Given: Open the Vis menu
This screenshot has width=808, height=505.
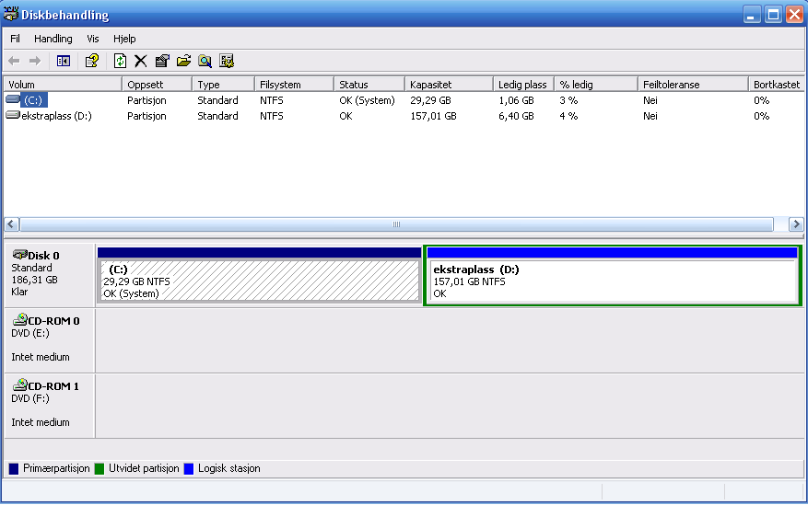Looking at the screenshot, I should [93, 39].
